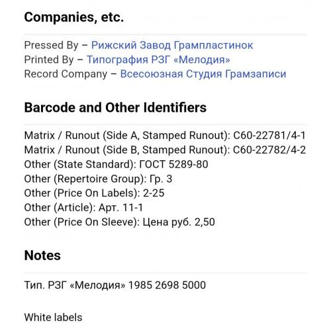Select the Side B matrix value C60-22782/4-2

pyautogui.click(x=269, y=150)
